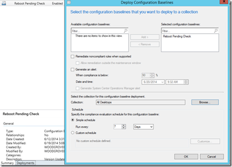Click 'There are no items to show' text
Viewport: 232px width, 167px height.
point(99,36)
